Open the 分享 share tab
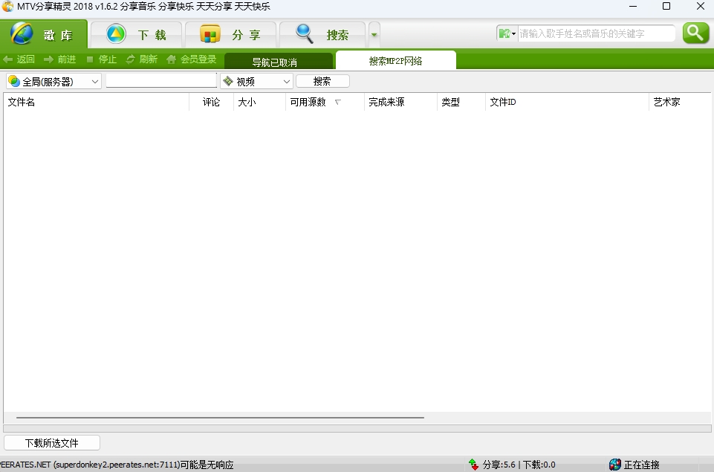This screenshot has height=472, width=714. tap(230, 35)
